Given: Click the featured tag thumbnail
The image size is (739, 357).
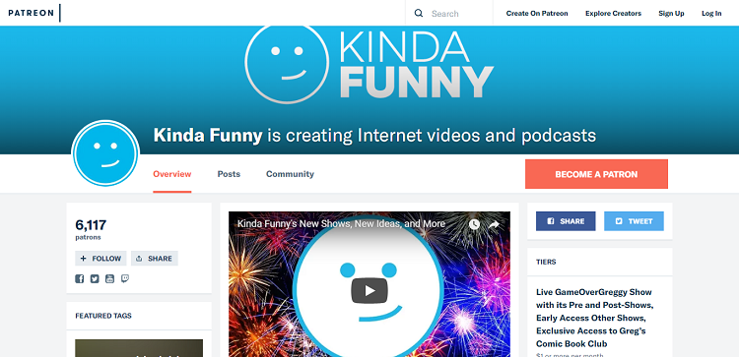Looking at the screenshot, I should pyautogui.click(x=139, y=348).
